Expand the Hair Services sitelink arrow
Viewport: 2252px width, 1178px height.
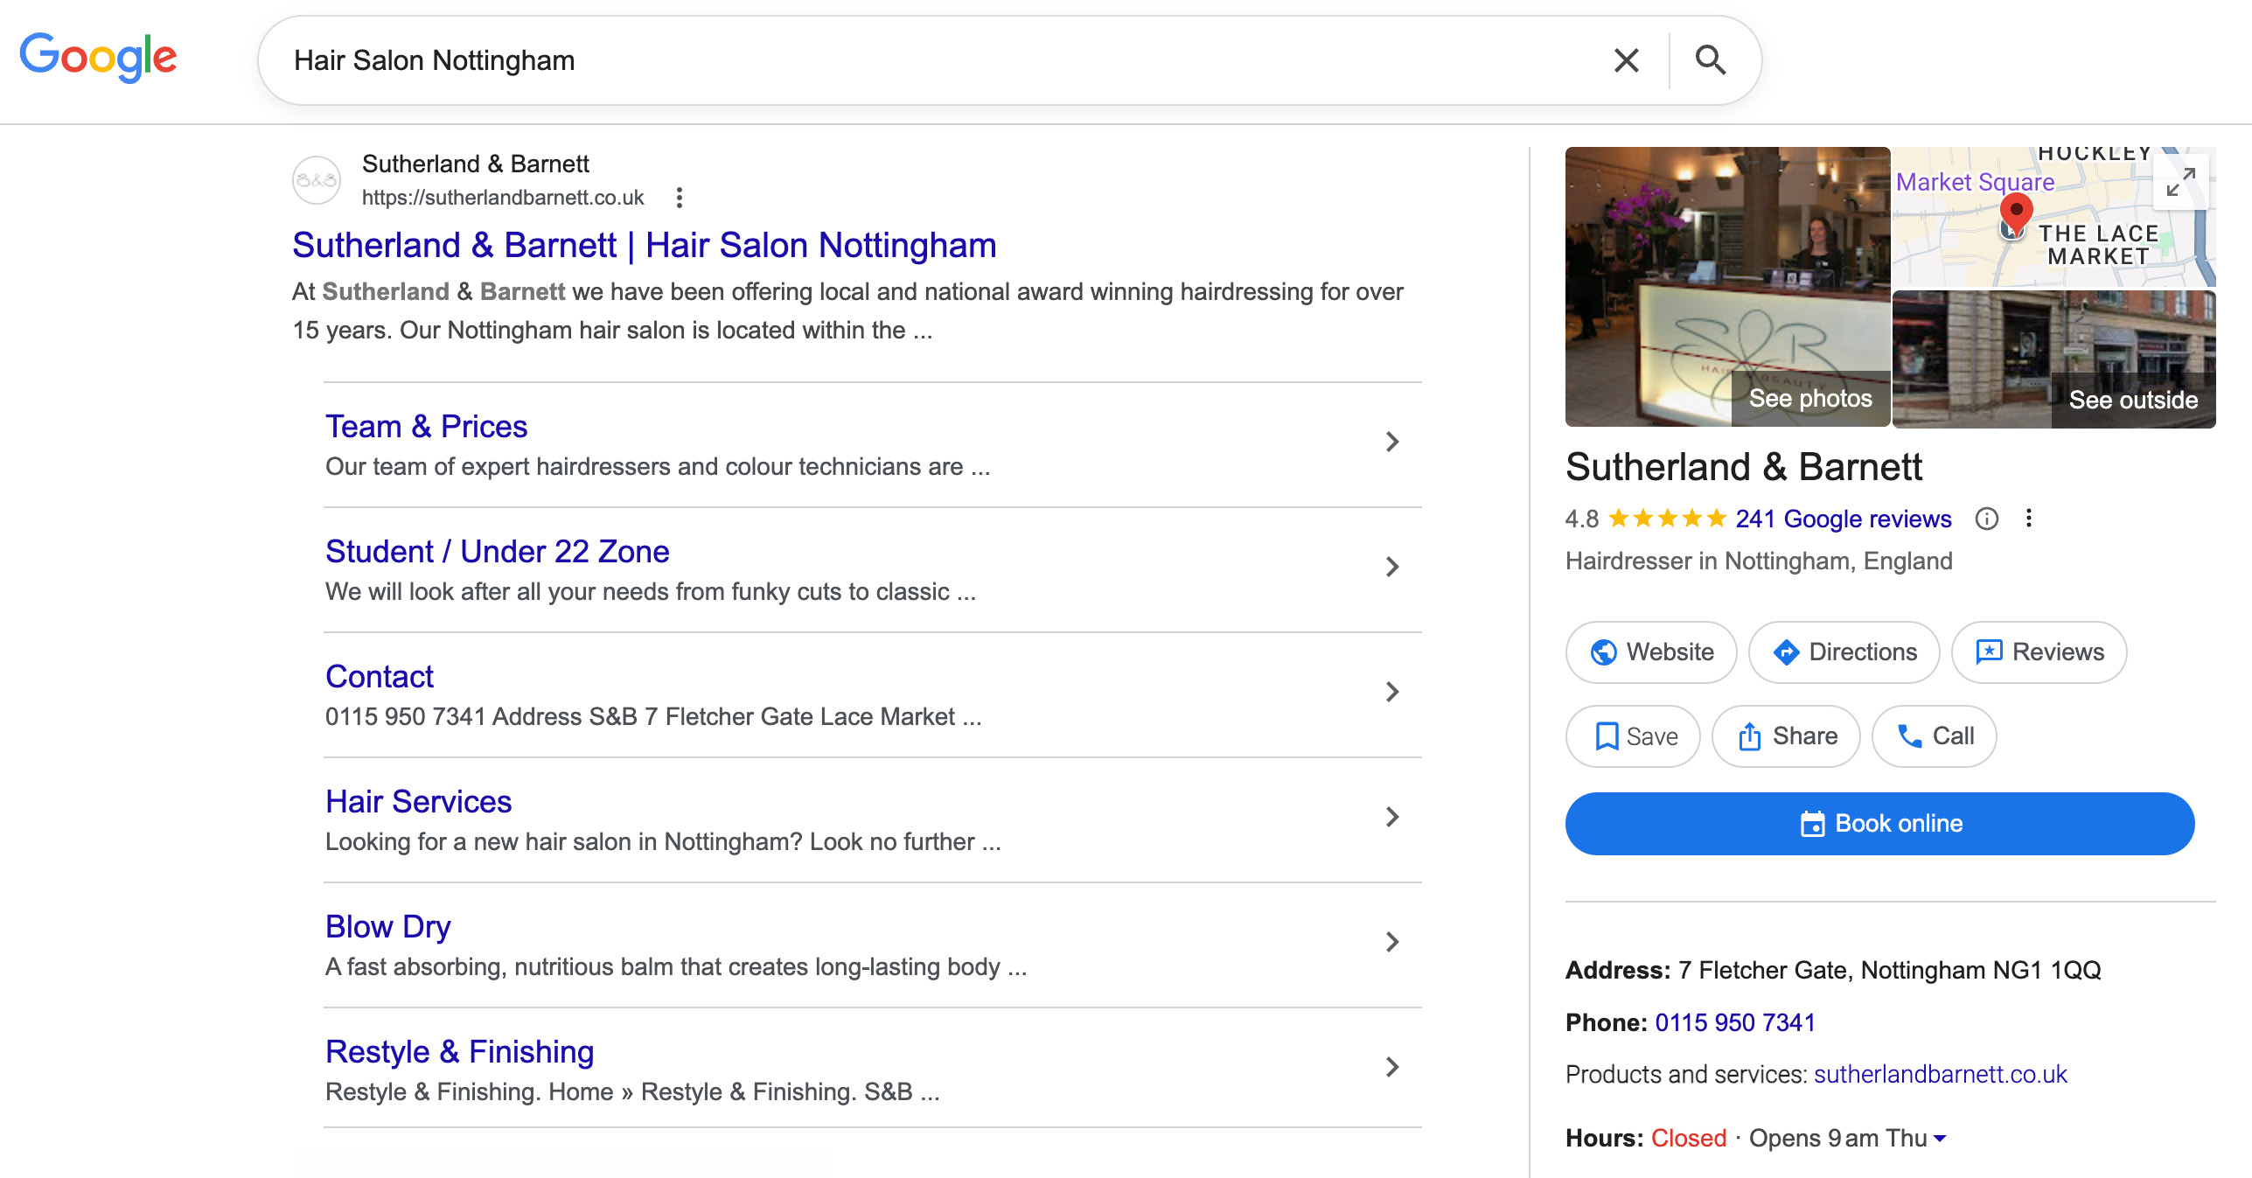[x=1391, y=817]
